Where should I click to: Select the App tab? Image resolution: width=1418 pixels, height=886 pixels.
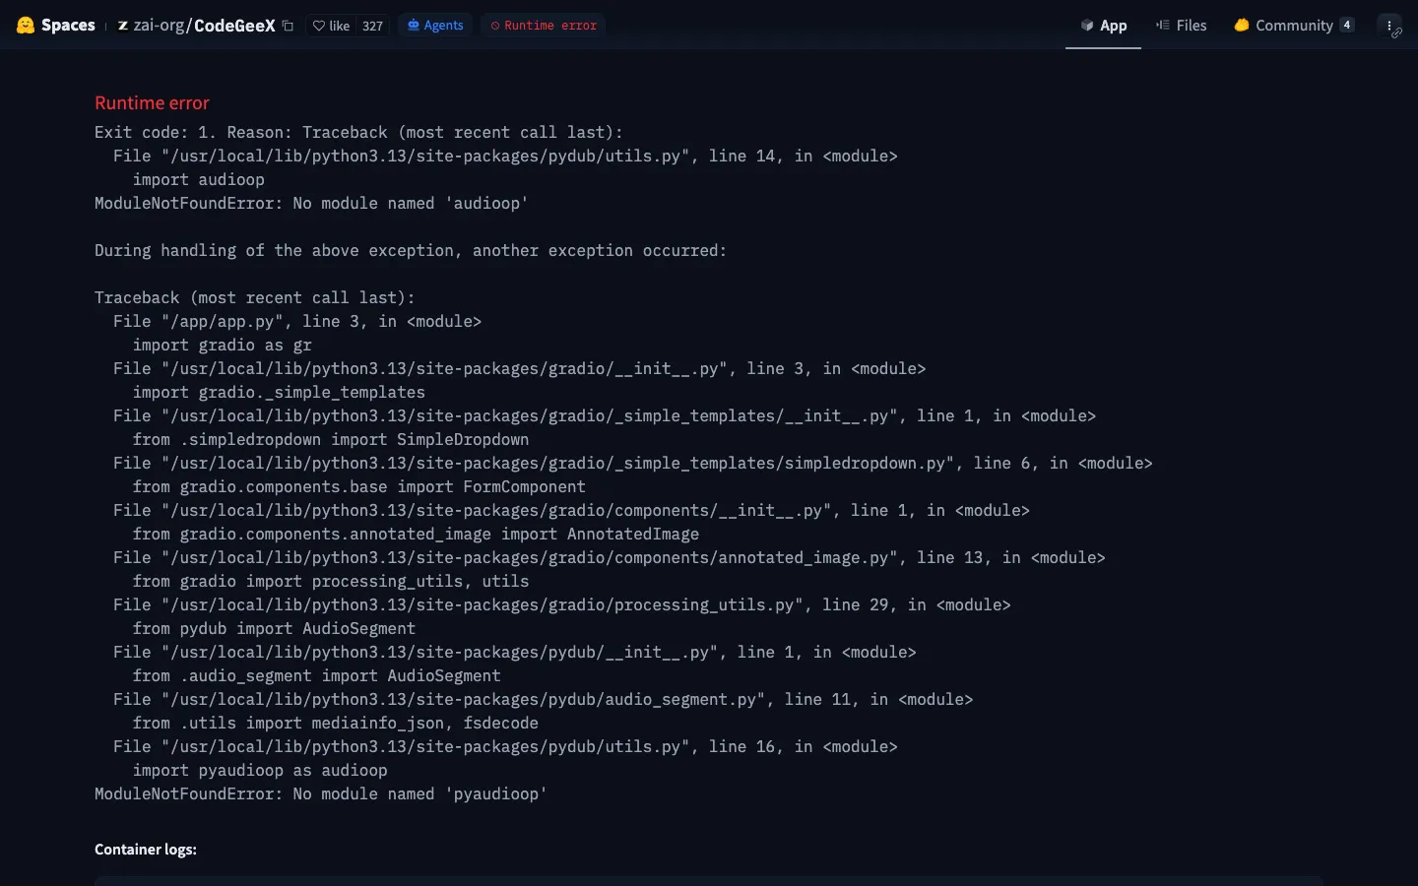[1103, 26]
